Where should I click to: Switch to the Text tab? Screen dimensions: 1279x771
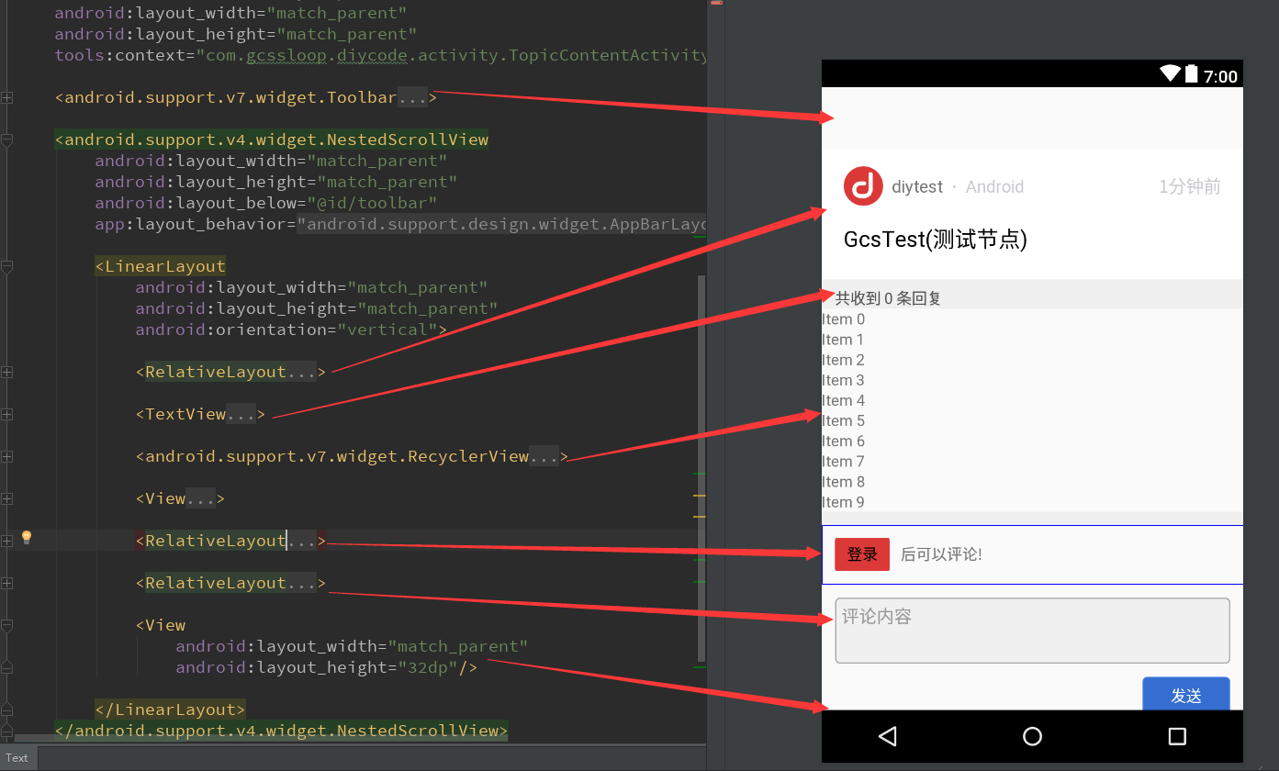[17, 758]
